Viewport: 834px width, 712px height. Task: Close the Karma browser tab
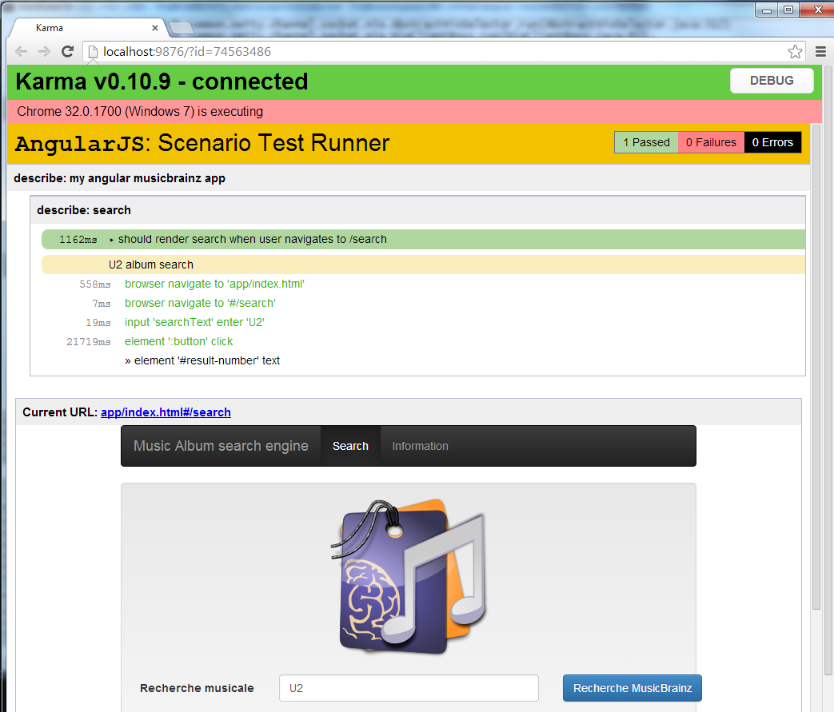[x=155, y=28]
